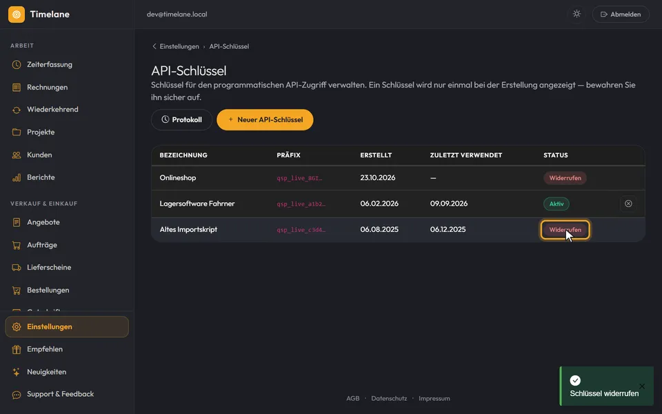Open Rechnungen in the sidebar

coord(67,88)
